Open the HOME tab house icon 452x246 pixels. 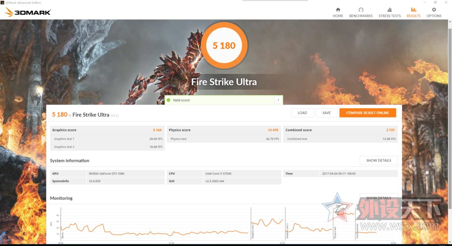[x=338, y=10]
